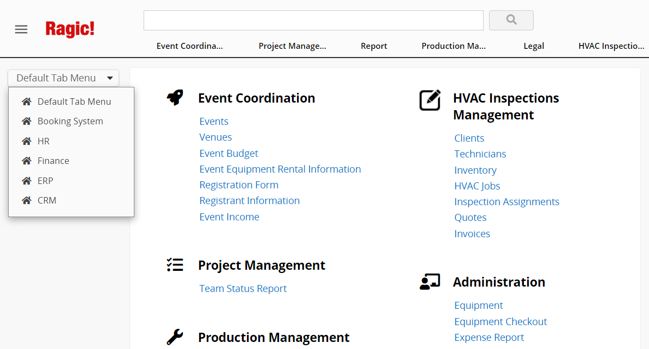This screenshot has width=649, height=349.
Task: Select ERP from the tab menu list
Action: coord(45,181)
